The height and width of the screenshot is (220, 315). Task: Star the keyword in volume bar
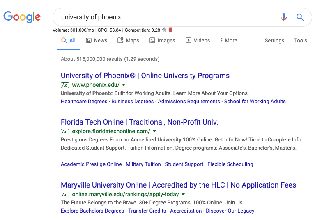(164, 30)
